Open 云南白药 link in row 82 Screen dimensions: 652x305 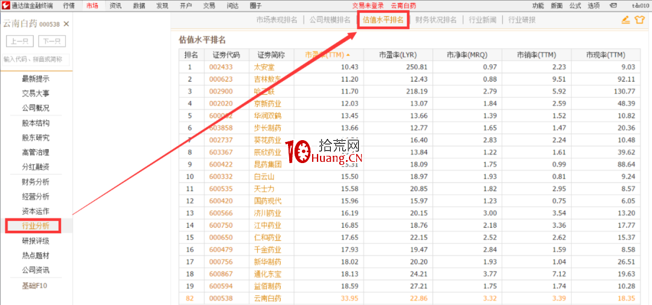tap(267, 298)
